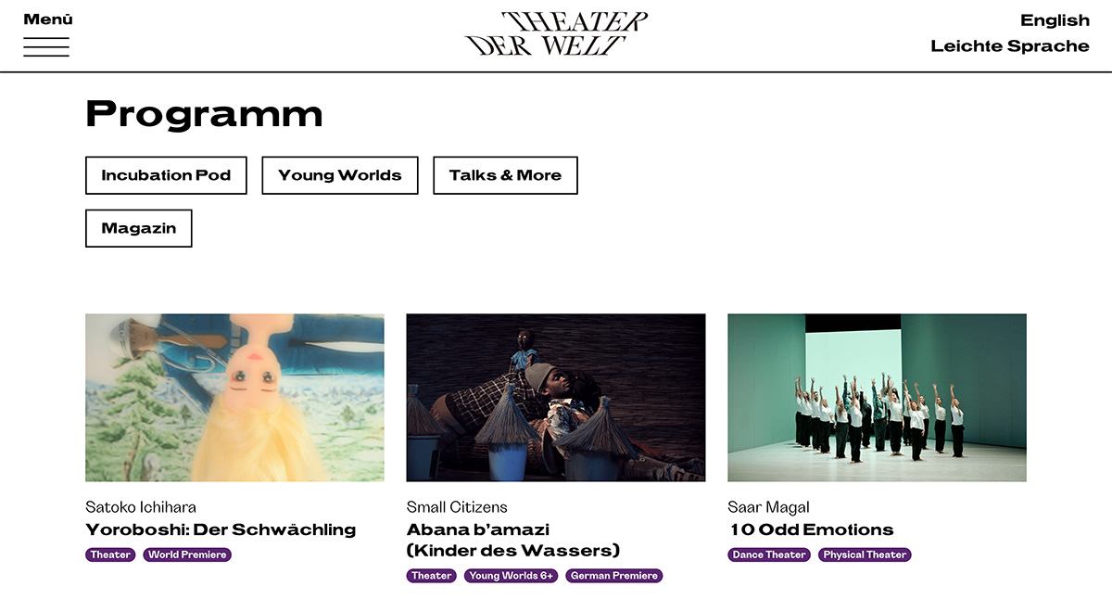Click the Theater der Welt logo
The width and height of the screenshot is (1112, 612).
[x=556, y=34]
